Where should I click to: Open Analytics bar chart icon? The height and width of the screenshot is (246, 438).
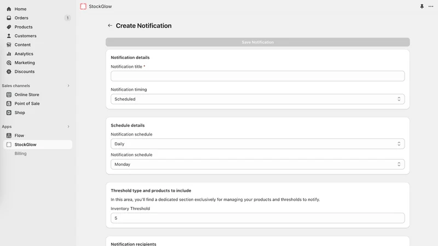[9, 54]
